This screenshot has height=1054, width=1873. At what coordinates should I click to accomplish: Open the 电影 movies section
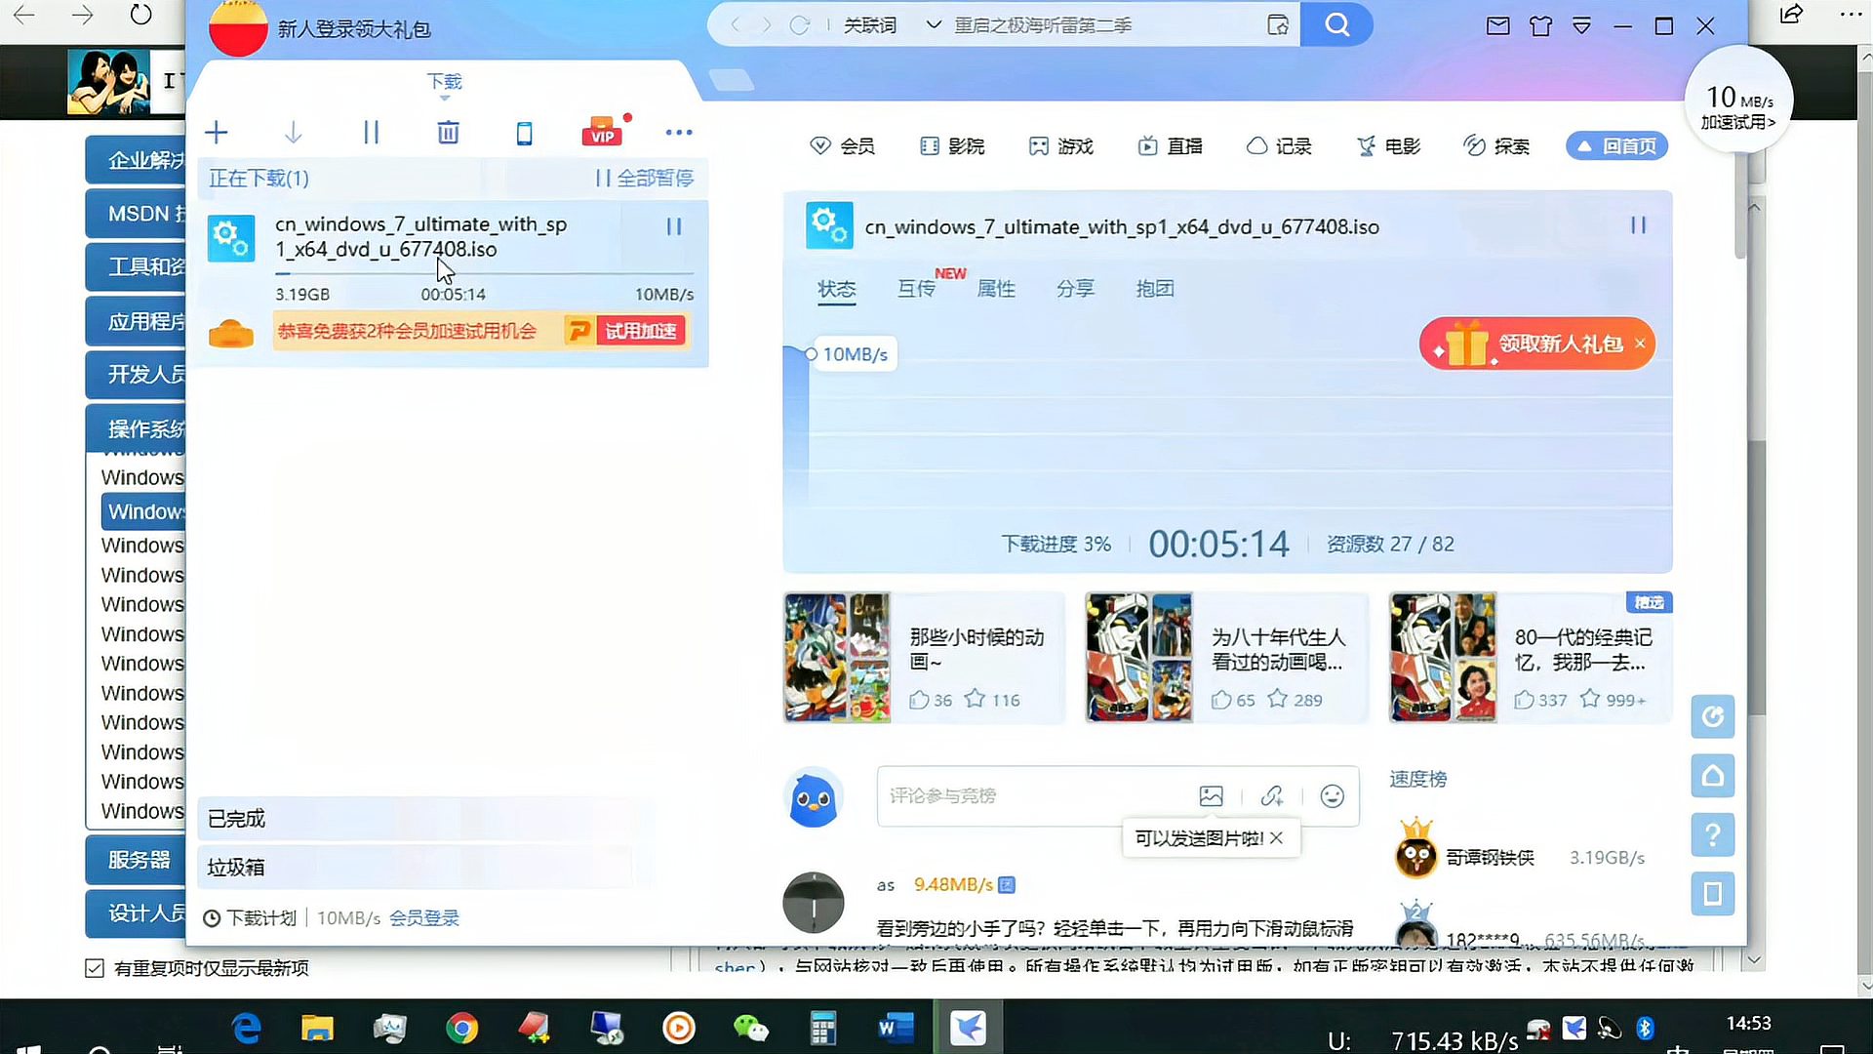[1389, 146]
